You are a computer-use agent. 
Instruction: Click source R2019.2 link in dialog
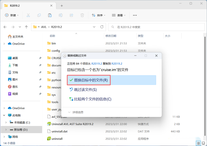point(97,64)
